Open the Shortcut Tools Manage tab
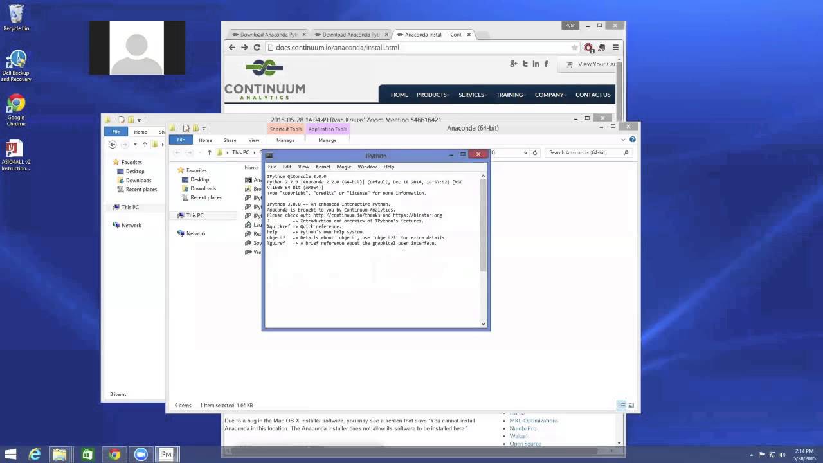The width and height of the screenshot is (823, 463). coord(285,140)
